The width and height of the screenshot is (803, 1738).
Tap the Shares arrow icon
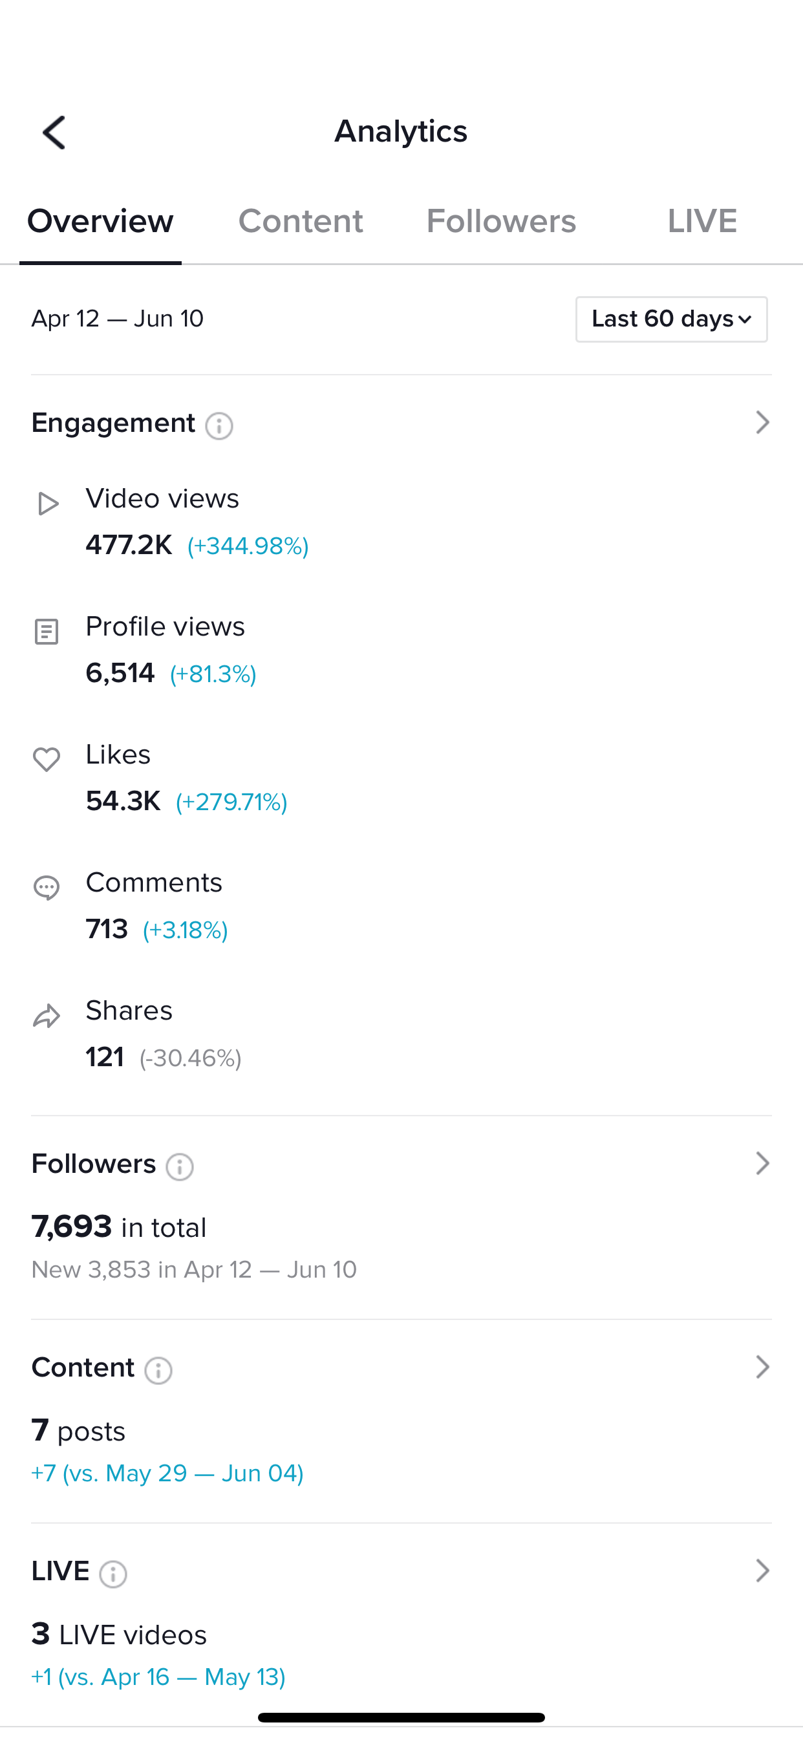[x=47, y=1016]
